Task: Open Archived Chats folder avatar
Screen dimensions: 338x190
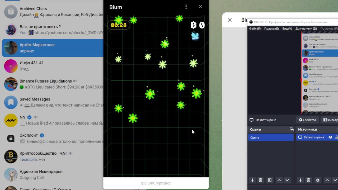Action: [x=11, y=12]
